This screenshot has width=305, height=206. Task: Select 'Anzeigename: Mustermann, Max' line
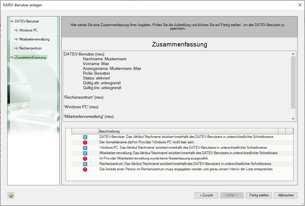[112, 69]
